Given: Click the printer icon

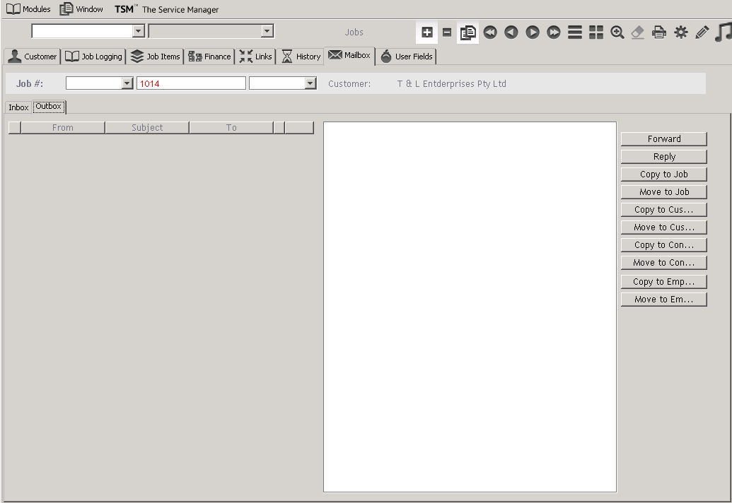Looking at the screenshot, I should (x=659, y=32).
